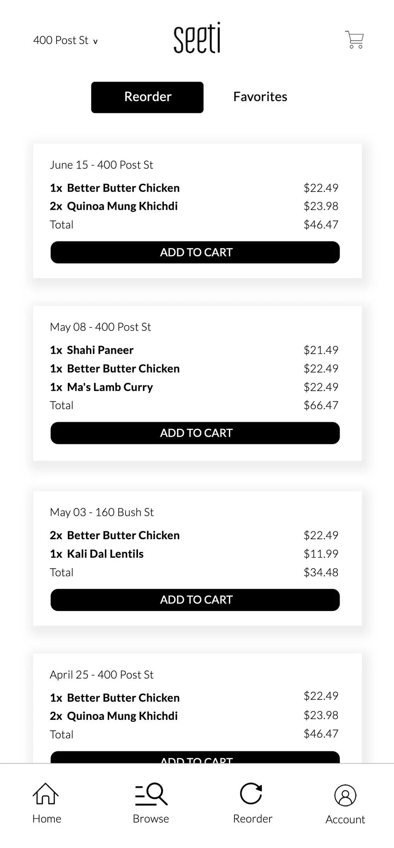Tap Kali Dal Lentils item
The image size is (394, 848).
(105, 554)
